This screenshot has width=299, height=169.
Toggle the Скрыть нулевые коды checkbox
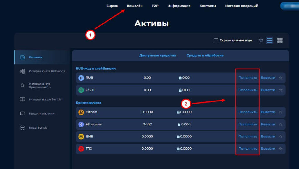click(216, 40)
